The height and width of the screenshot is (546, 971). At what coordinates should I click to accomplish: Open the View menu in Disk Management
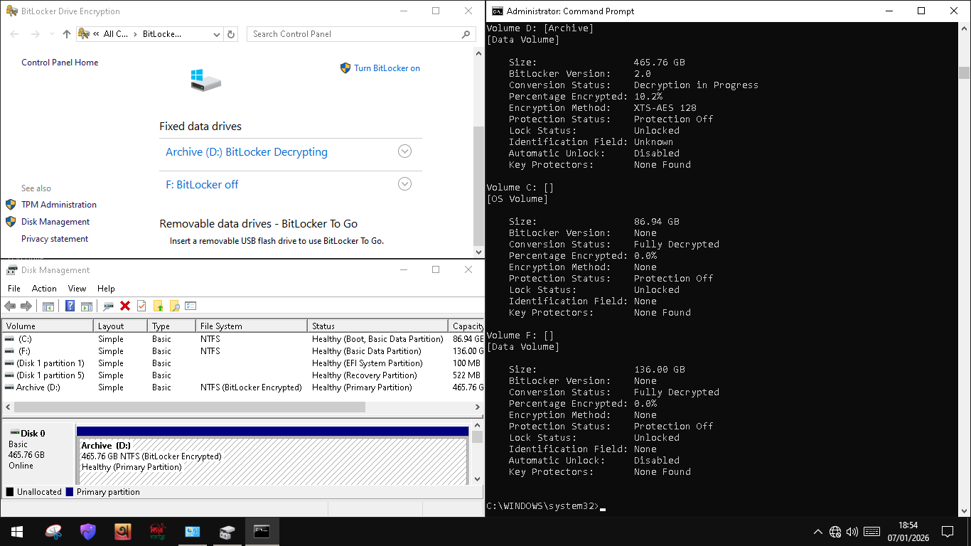click(x=77, y=289)
